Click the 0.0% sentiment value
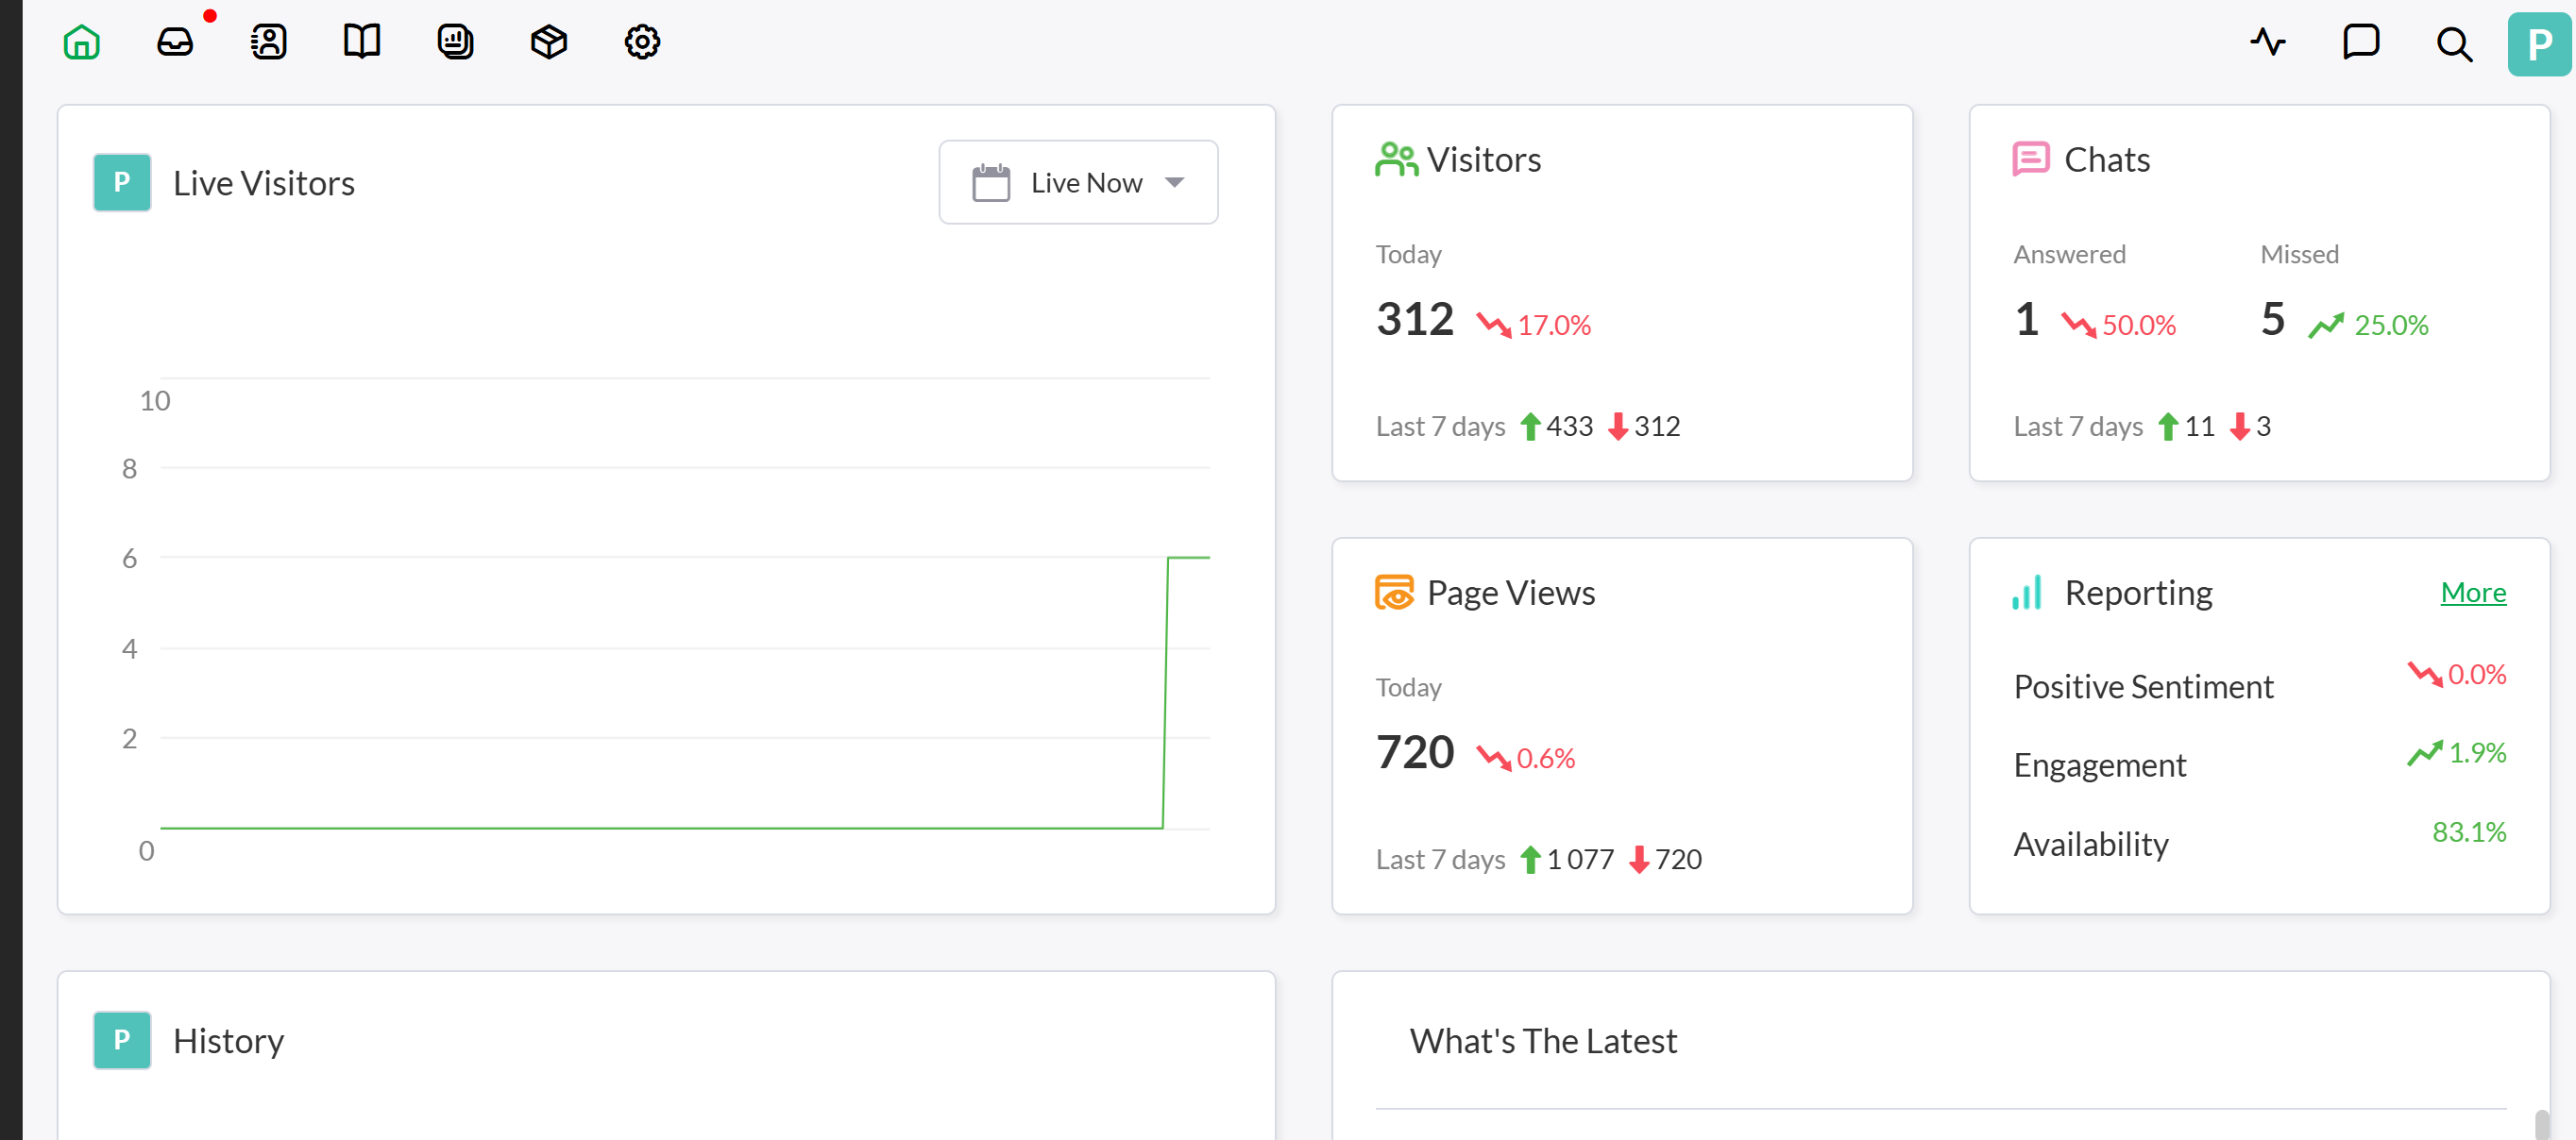This screenshot has width=2576, height=1140. 2477,675
